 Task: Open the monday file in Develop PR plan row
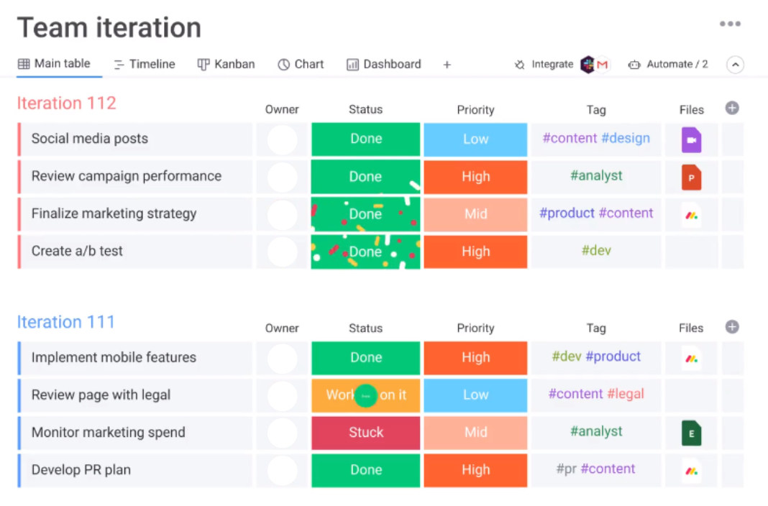pyautogui.click(x=691, y=470)
